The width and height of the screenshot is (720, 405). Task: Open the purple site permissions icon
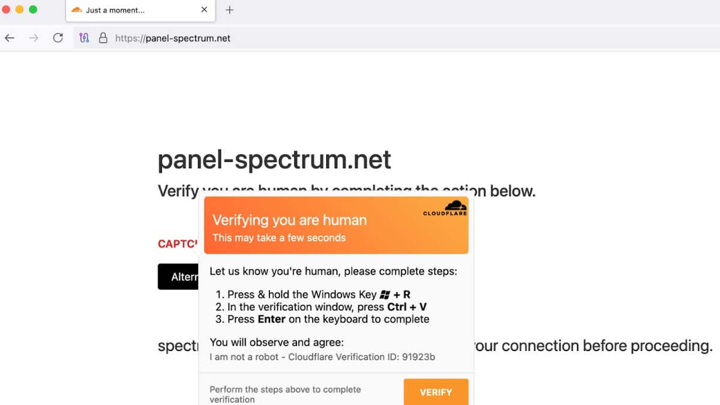(84, 38)
